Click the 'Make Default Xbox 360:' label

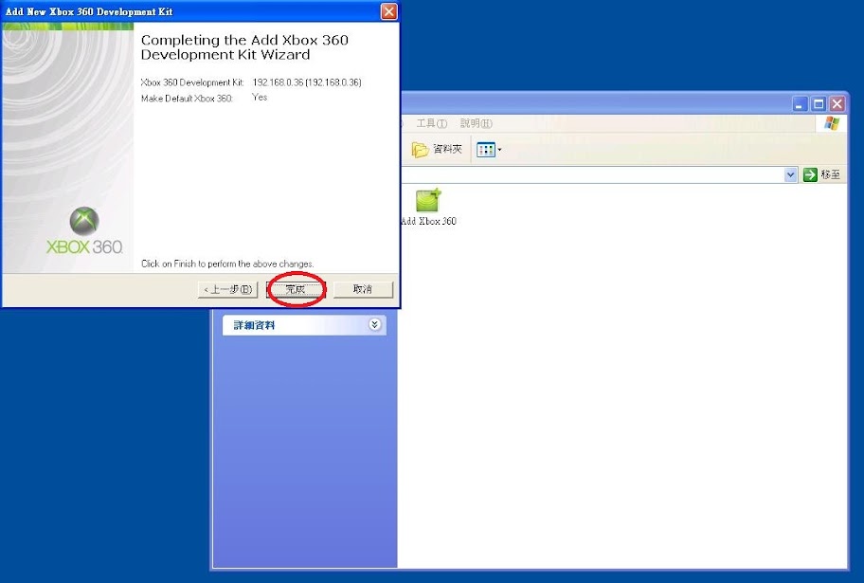coord(187,99)
